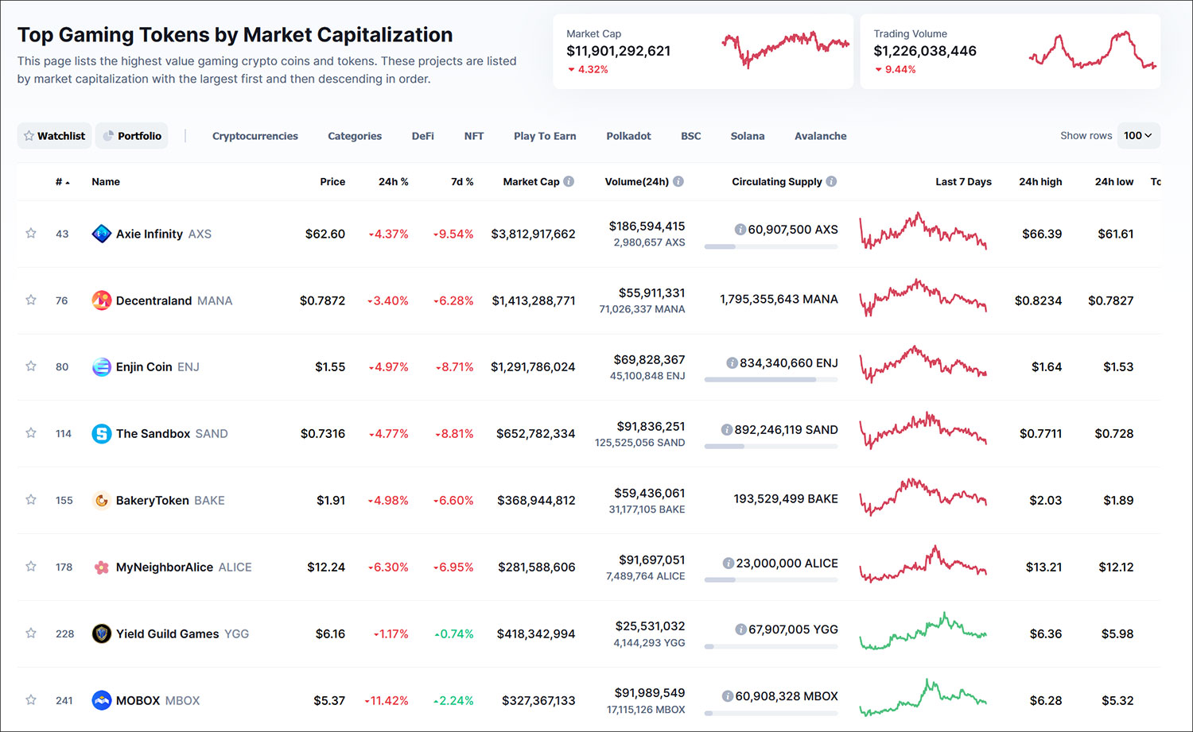Click the Market Cap info icon
Screen dimensions: 1193x732
tap(569, 181)
